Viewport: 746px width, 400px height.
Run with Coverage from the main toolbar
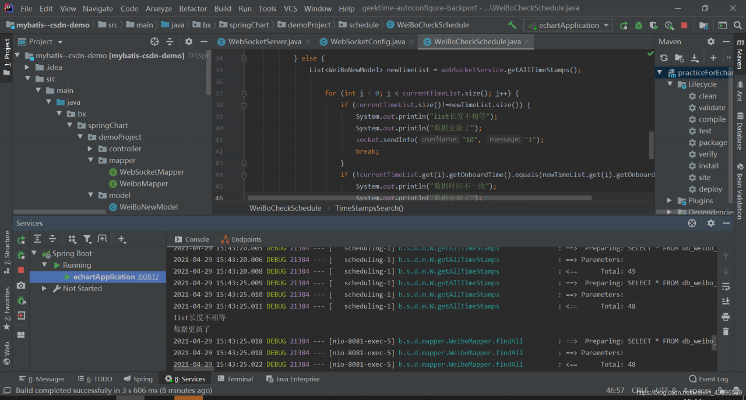pos(654,25)
